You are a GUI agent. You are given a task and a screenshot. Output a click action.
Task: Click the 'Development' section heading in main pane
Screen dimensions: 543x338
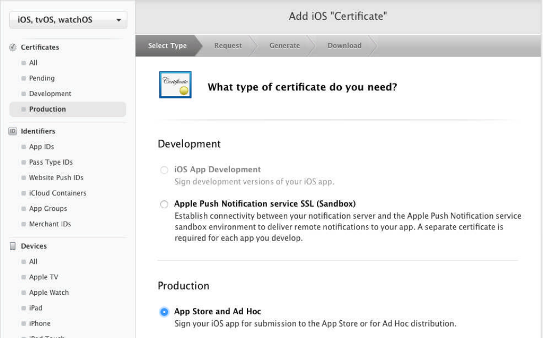click(x=189, y=144)
